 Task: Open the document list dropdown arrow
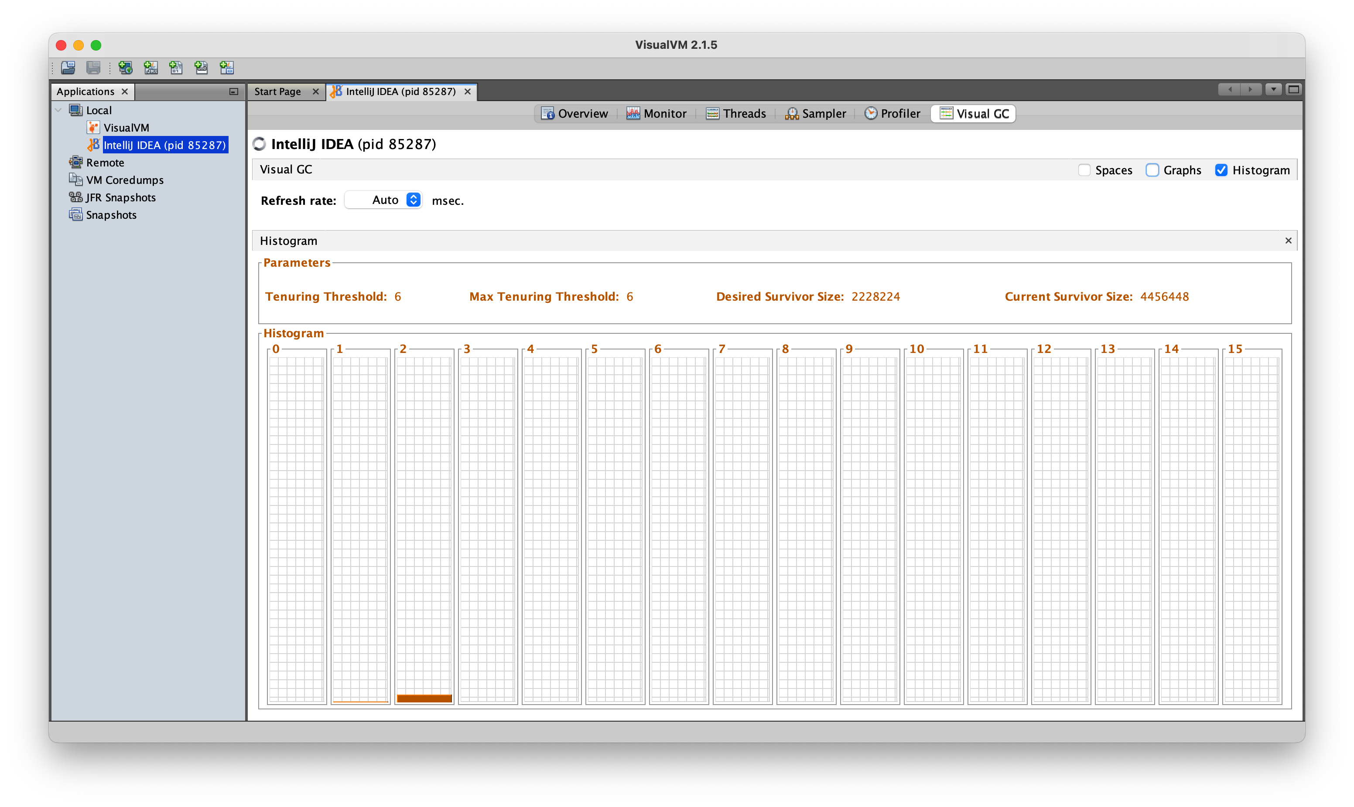pyautogui.click(x=1273, y=89)
